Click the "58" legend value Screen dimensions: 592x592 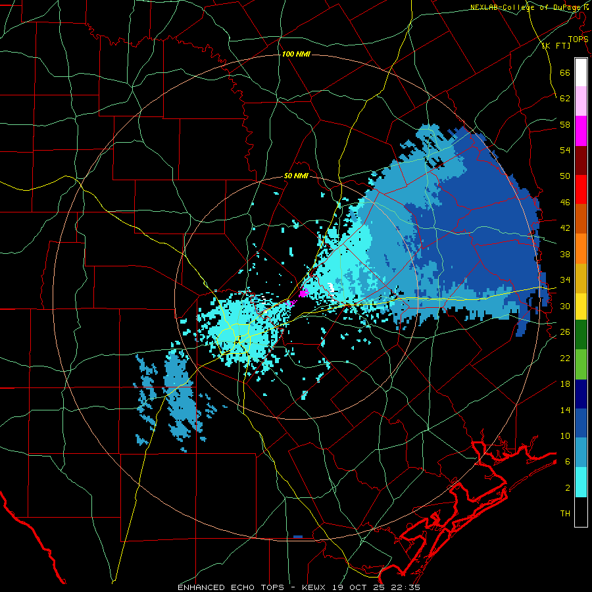(565, 124)
